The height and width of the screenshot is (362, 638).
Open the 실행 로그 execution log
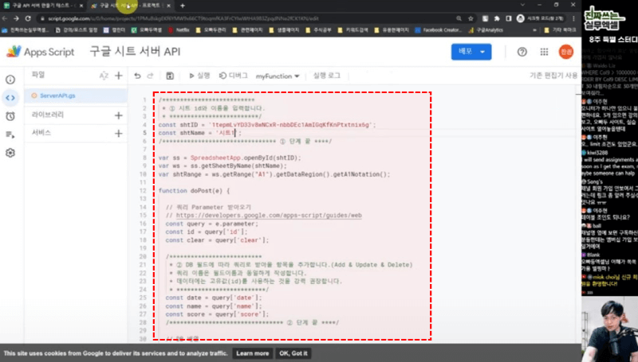coord(326,76)
